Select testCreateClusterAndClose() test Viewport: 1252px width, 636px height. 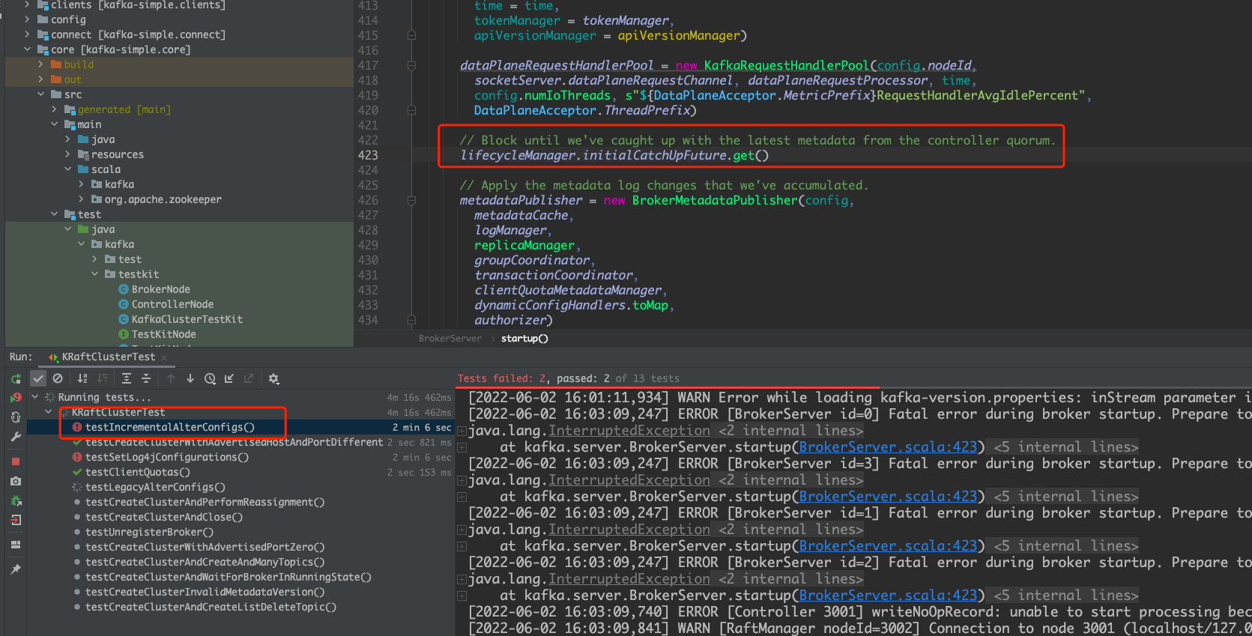[163, 517]
